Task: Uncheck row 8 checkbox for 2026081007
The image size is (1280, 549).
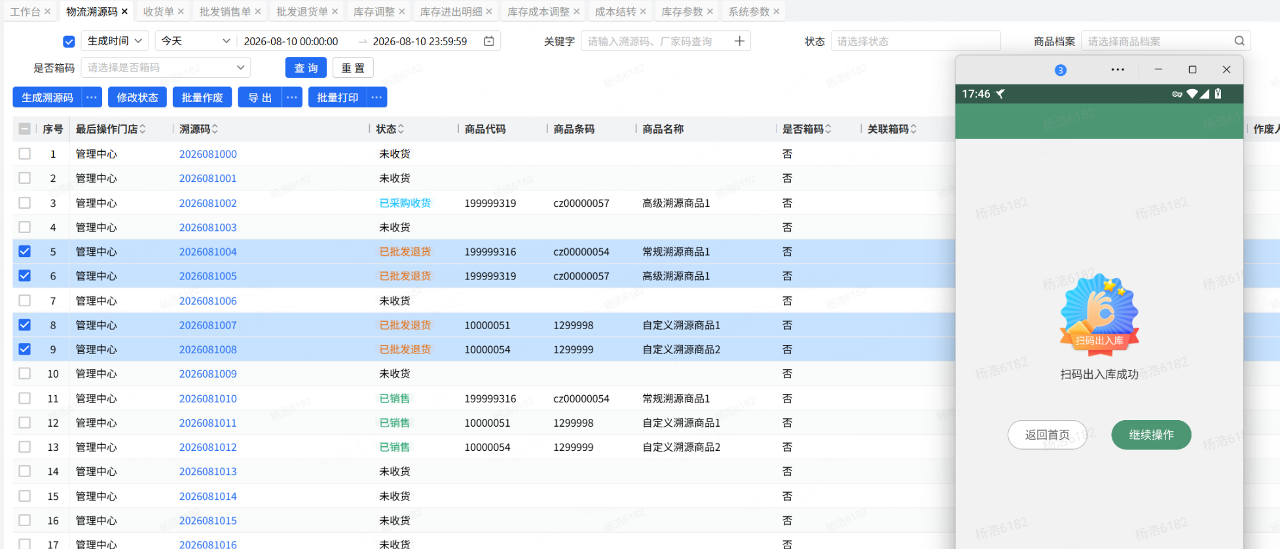Action: (x=24, y=325)
